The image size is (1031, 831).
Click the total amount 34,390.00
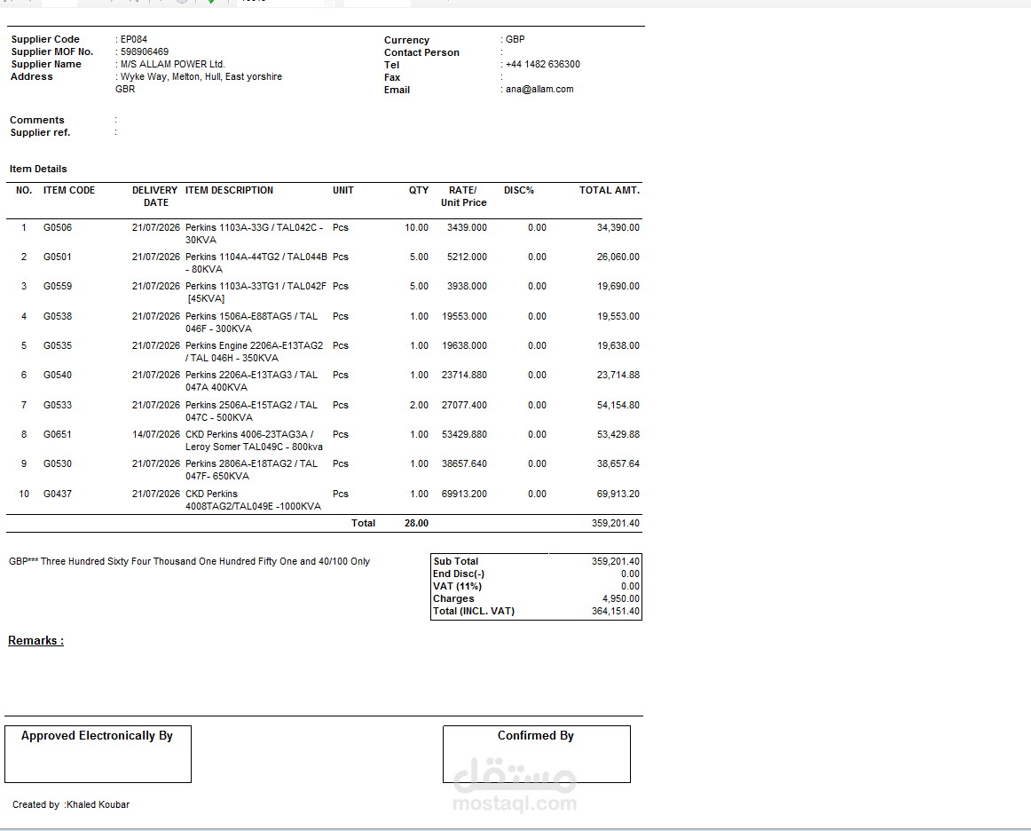point(618,227)
